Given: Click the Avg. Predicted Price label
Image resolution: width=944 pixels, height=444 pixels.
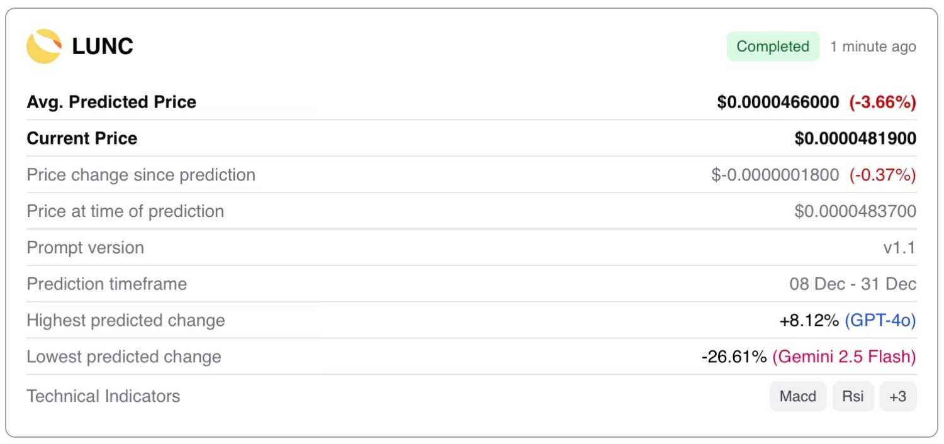Looking at the screenshot, I should click(x=111, y=102).
